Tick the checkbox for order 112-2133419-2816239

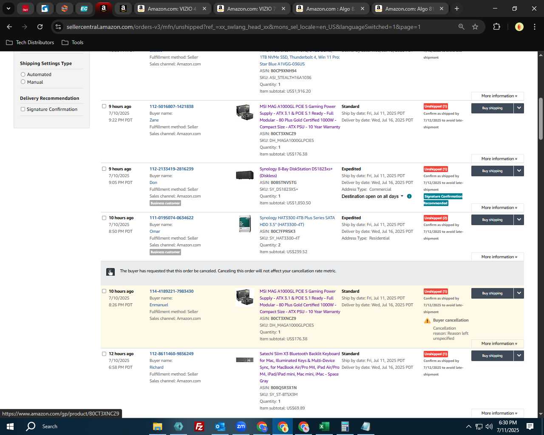coord(104,169)
